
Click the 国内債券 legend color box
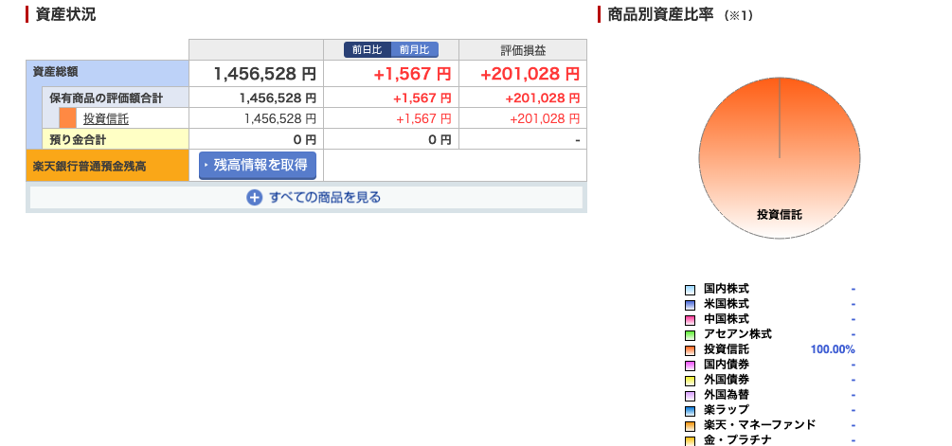click(x=690, y=366)
